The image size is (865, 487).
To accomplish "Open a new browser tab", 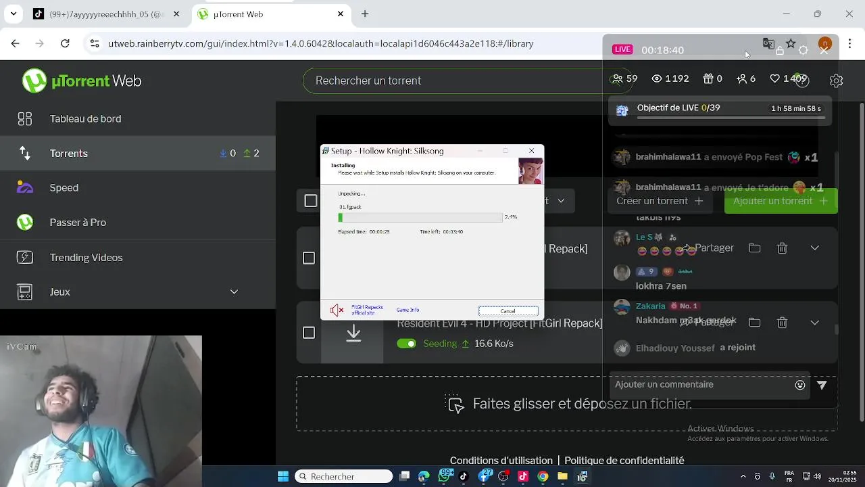I will click(x=365, y=14).
